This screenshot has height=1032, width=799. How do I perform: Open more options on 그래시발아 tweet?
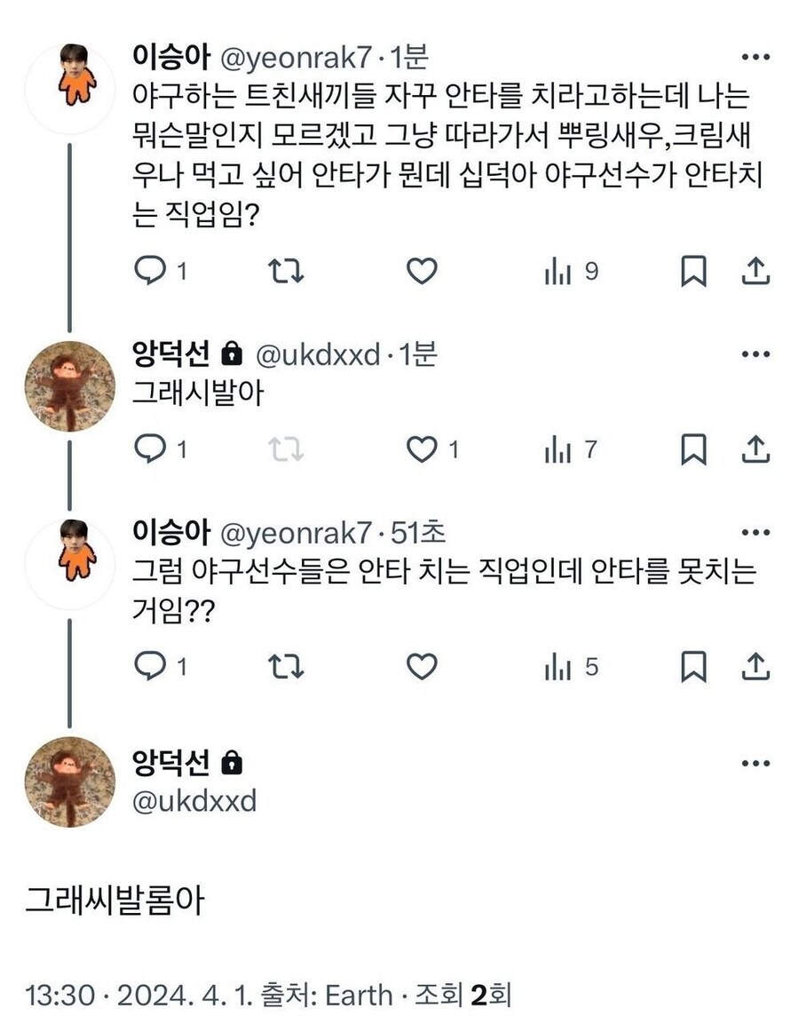point(755,354)
